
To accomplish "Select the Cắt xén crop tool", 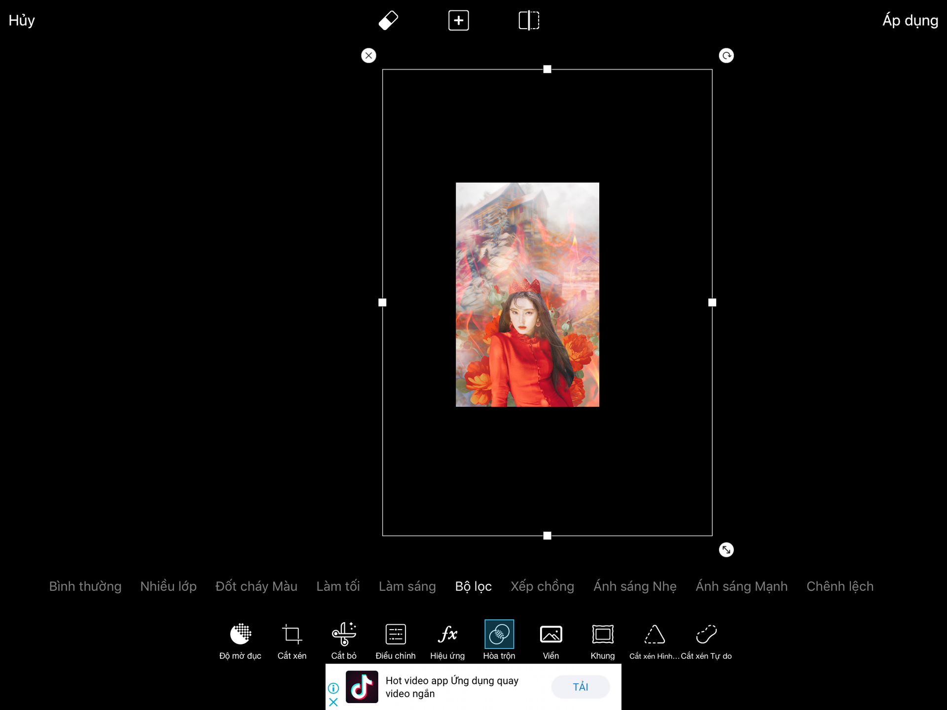I will [292, 640].
